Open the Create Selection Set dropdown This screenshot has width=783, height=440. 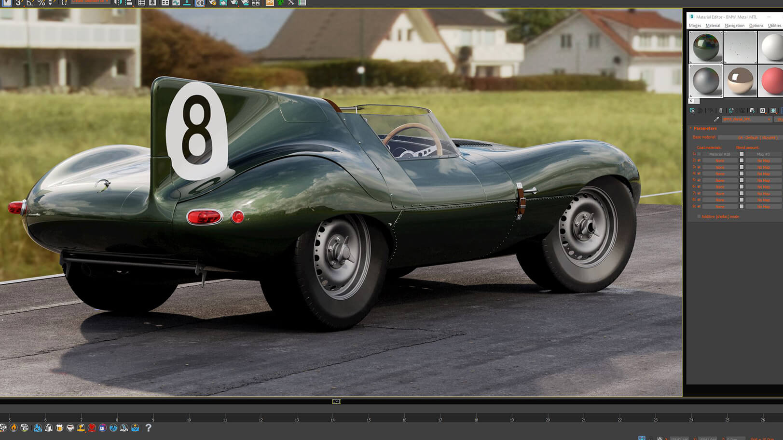point(90,2)
